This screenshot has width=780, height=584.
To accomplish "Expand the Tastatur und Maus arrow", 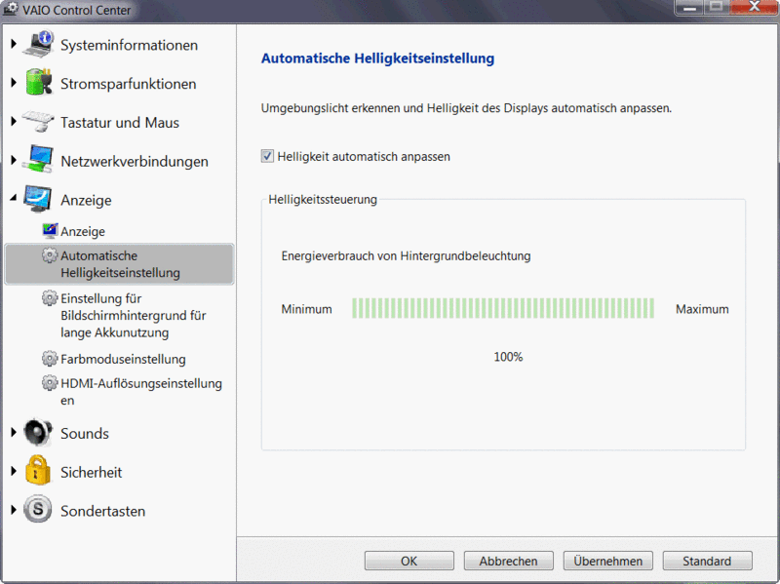I will tap(14, 121).
